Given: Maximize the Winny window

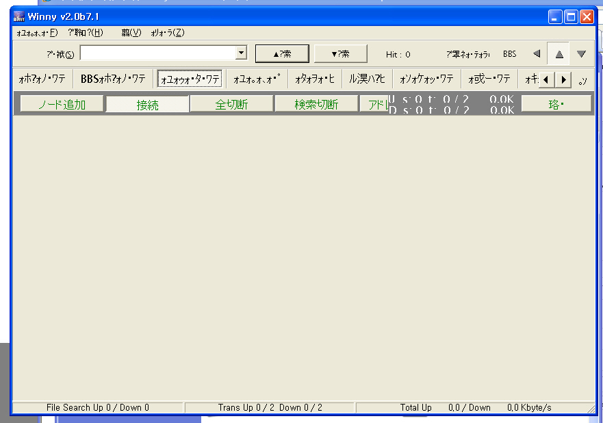Looking at the screenshot, I should (x=571, y=17).
